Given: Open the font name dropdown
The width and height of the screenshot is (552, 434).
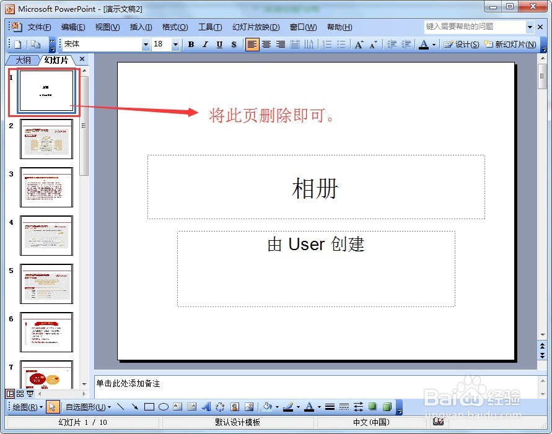Looking at the screenshot, I should tap(146, 45).
